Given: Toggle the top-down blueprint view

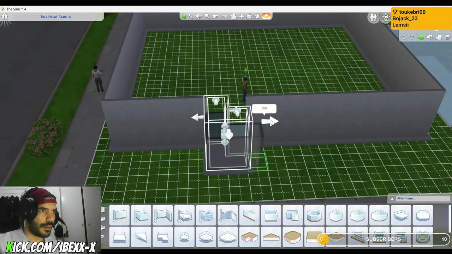Looking at the screenshot, I should [257, 16].
